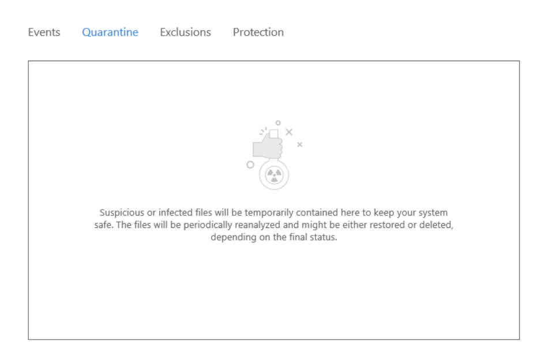Screen dimensions: 547x355
Task: Click the thumbs-up hand illustration
Action: (268, 148)
